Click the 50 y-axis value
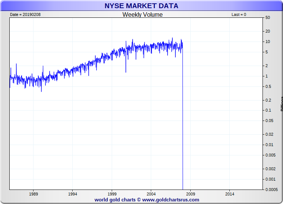Screen dimensions: 283x204 tap(268, 17)
